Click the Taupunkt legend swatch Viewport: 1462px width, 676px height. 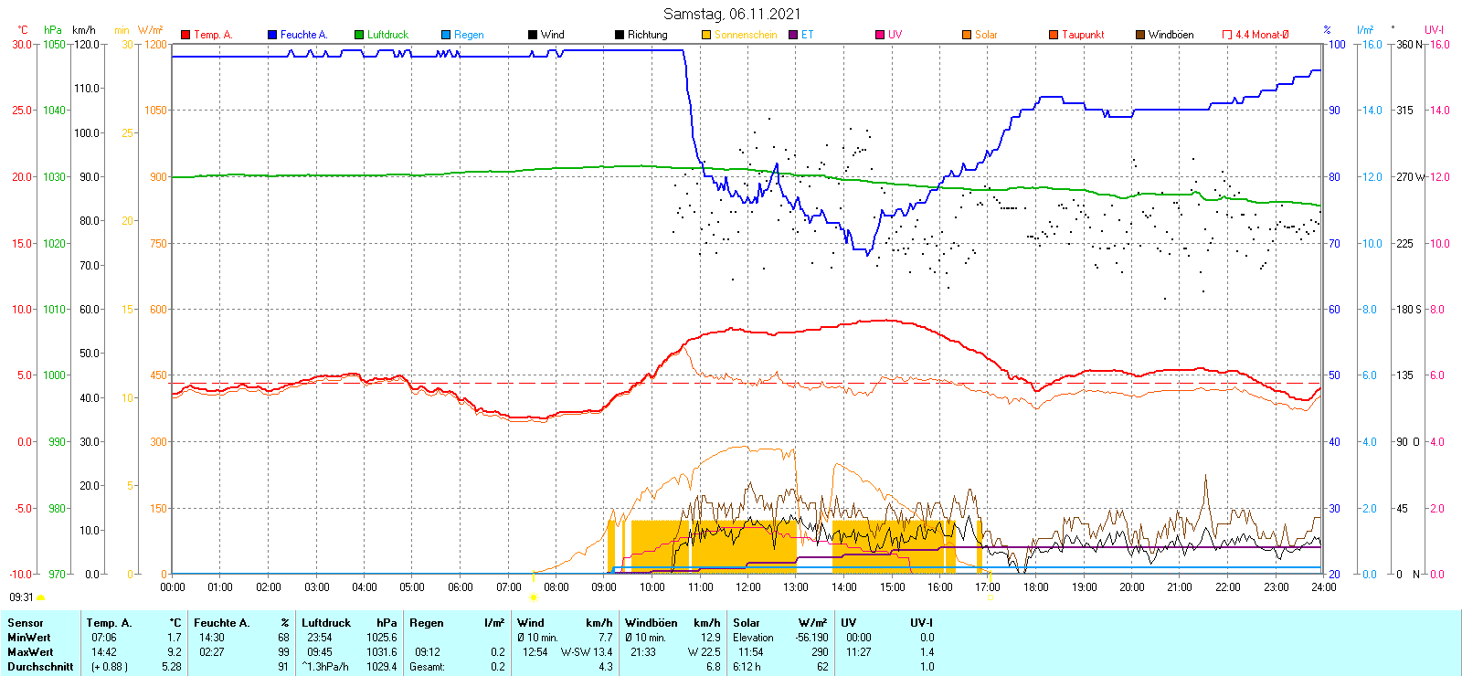pyautogui.click(x=1054, y=35)
